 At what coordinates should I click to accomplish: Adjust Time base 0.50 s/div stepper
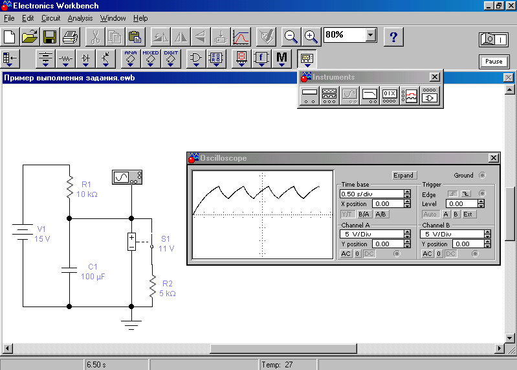tap(408, 194)
